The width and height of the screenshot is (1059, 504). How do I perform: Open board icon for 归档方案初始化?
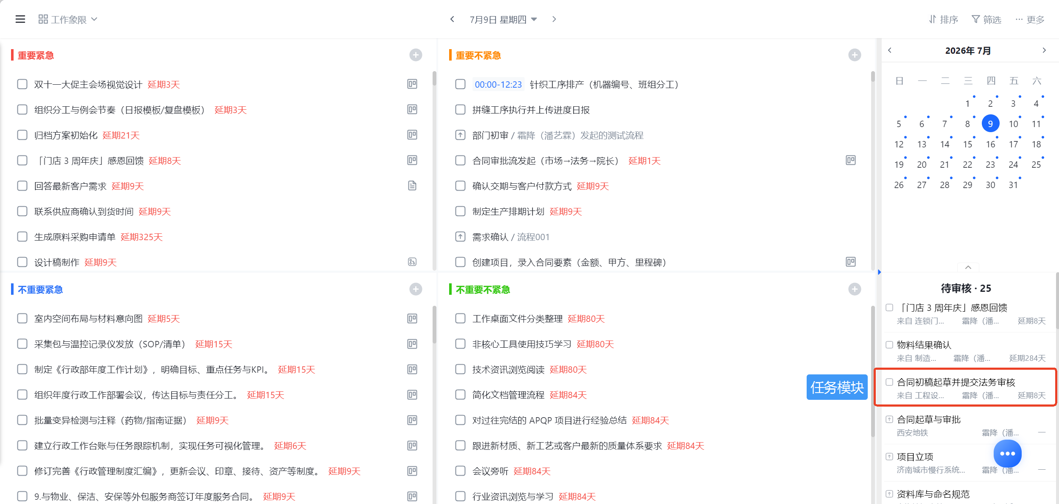coord(412,135)
